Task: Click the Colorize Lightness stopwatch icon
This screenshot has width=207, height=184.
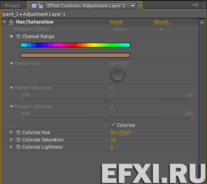Action: (x=18, y=147)
